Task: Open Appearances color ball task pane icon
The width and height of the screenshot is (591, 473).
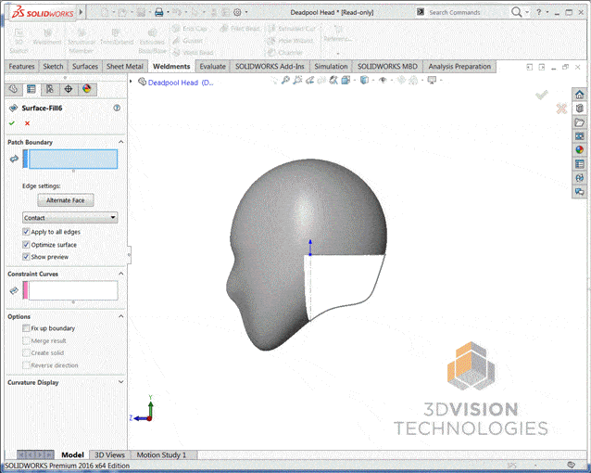Action: click(x=579, y=150)
